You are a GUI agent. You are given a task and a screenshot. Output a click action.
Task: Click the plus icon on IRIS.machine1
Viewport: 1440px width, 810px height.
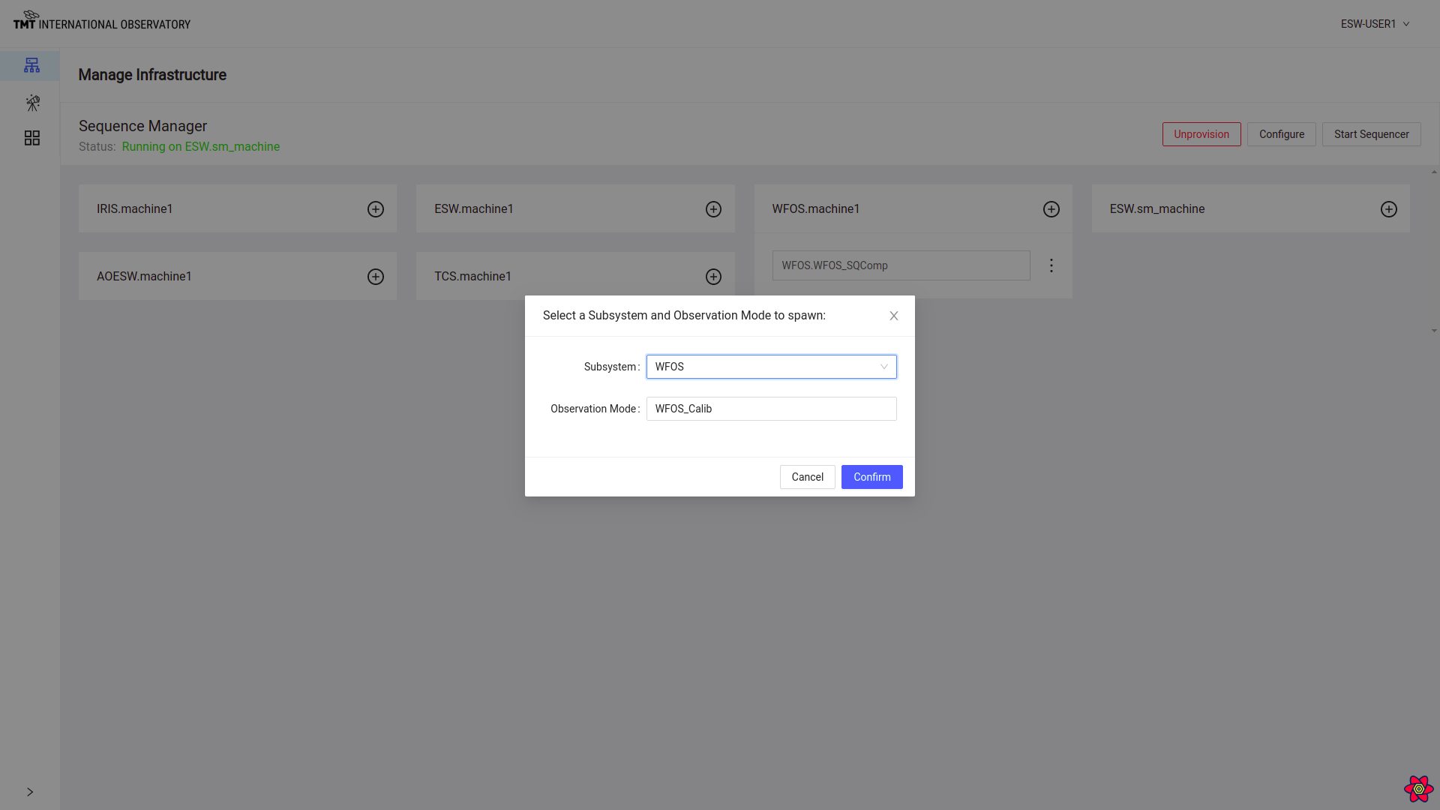(x=375, y=208)
